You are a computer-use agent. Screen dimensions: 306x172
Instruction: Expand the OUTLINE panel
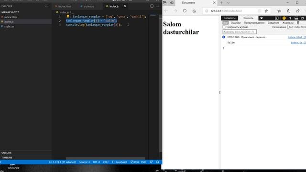(6, 153)
